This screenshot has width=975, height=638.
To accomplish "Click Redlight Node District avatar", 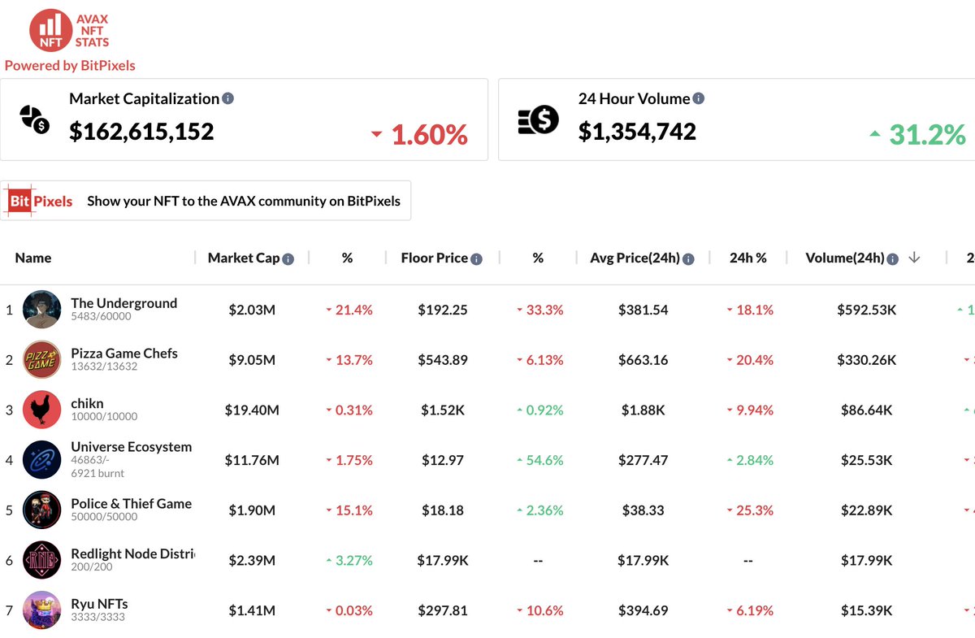I will [41, 560].
